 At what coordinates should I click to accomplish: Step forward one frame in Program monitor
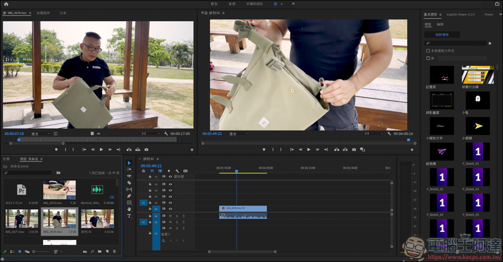pos(317,149)
